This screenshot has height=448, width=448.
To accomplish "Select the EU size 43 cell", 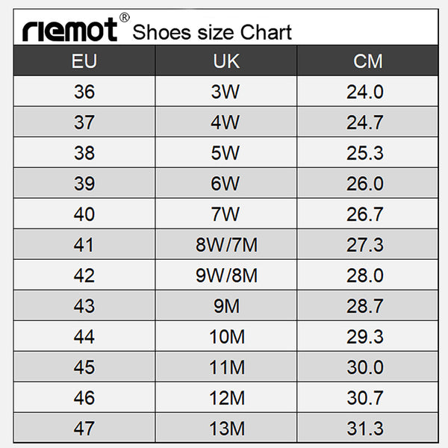I will click(x=84, y=305).
